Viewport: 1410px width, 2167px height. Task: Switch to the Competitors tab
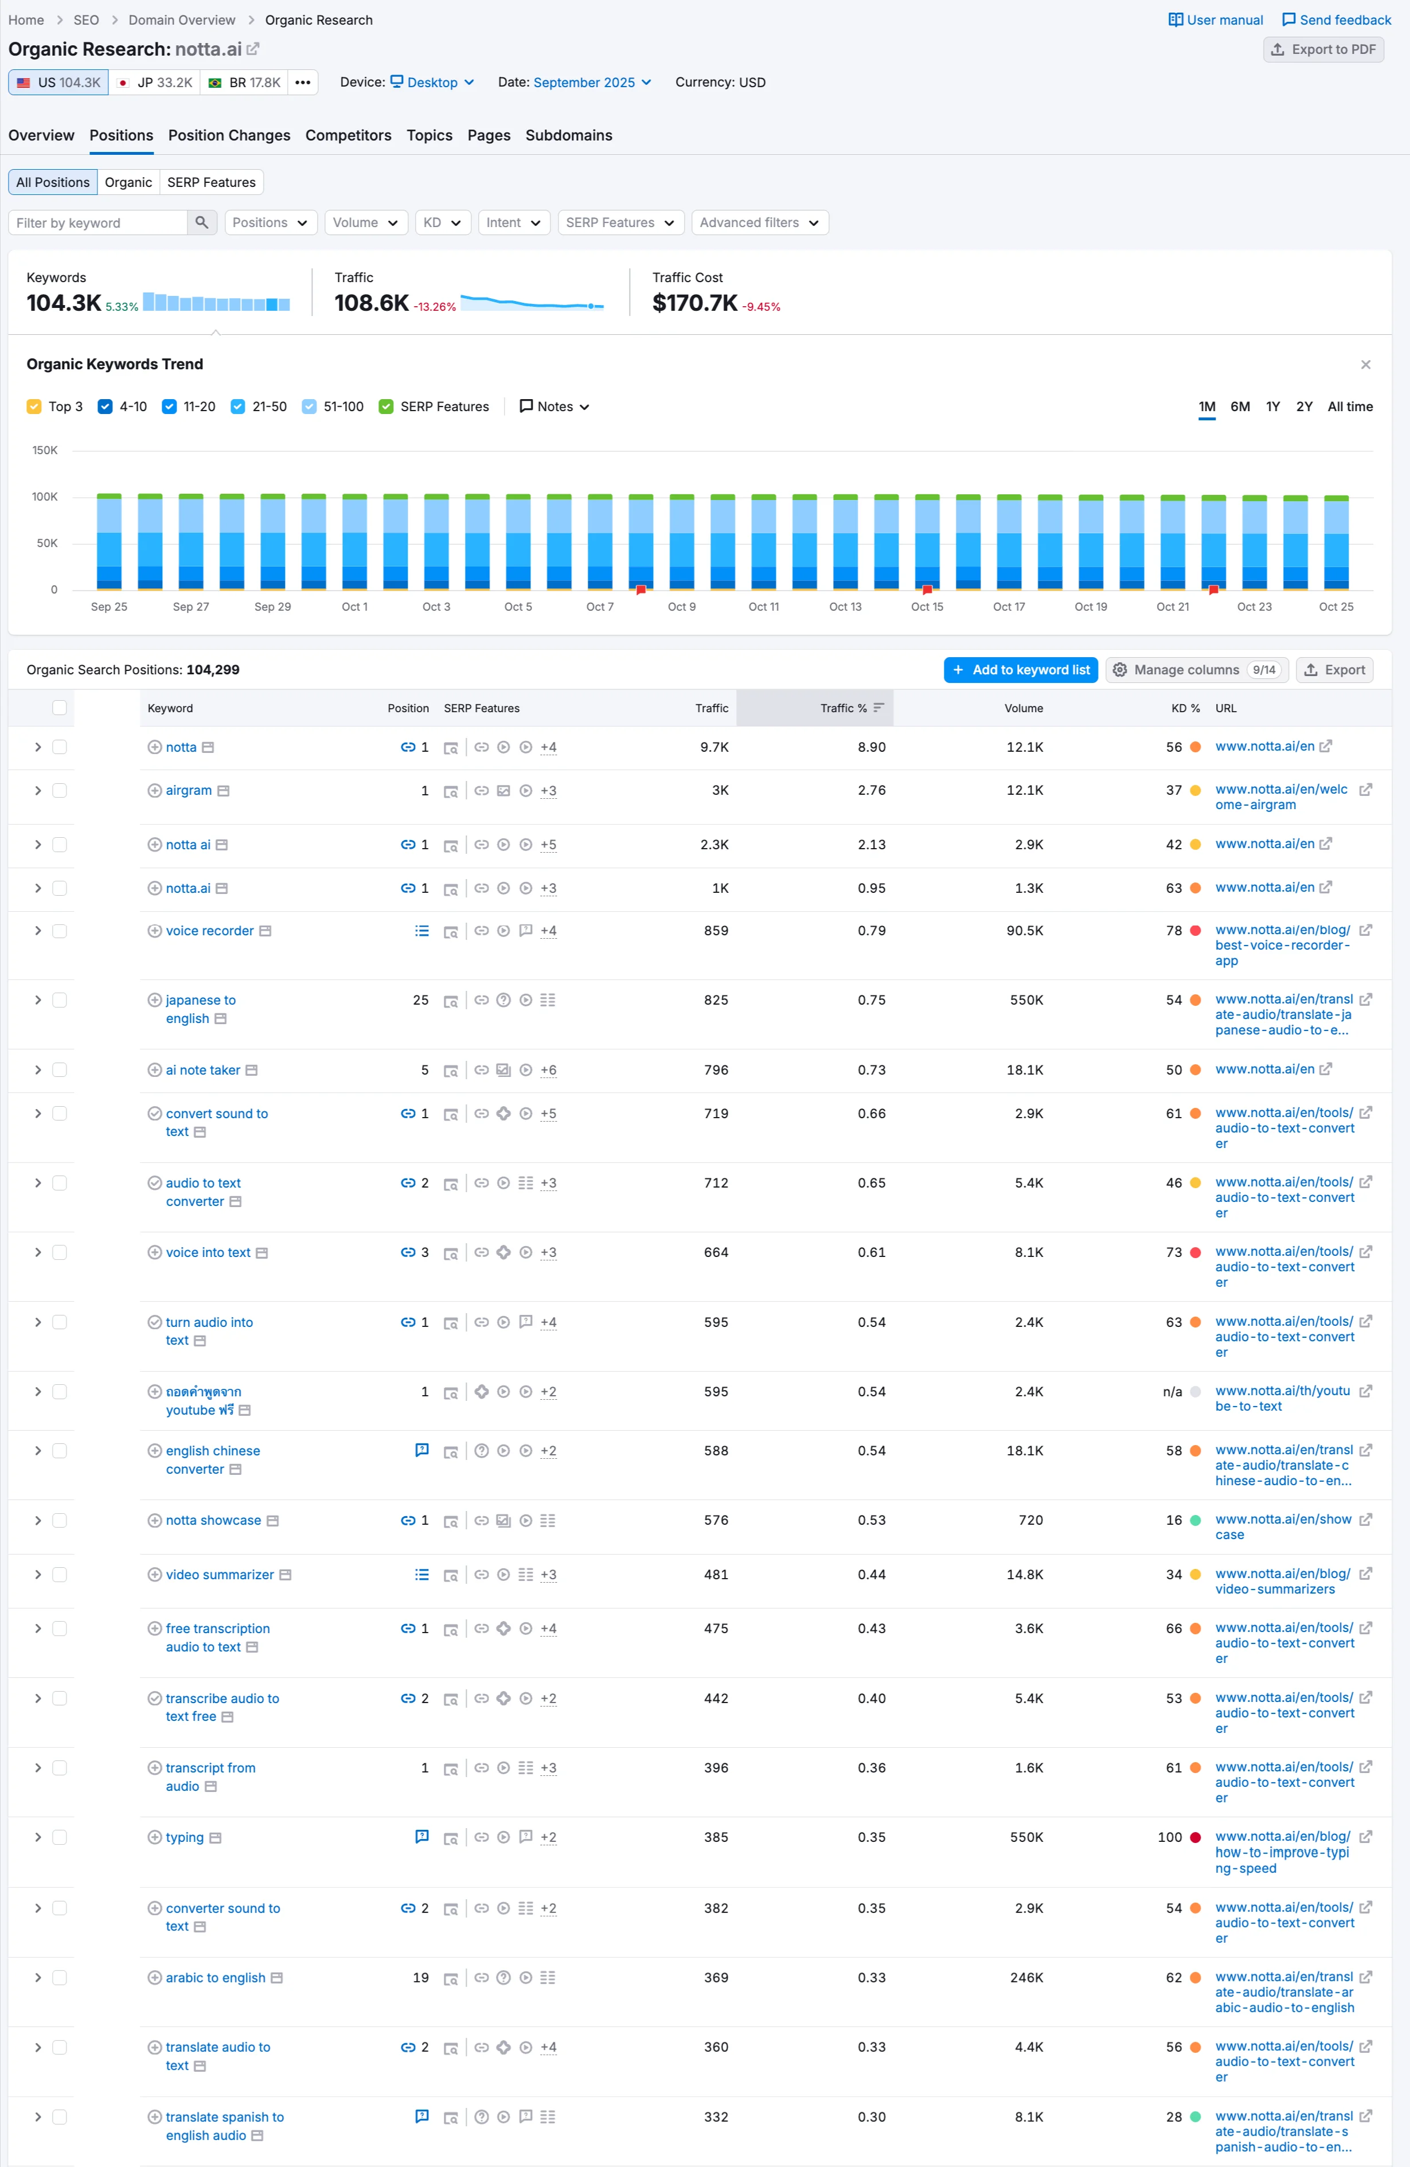tap(347, 135)
